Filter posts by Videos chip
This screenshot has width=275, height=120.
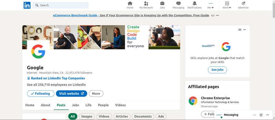(104, 116)
